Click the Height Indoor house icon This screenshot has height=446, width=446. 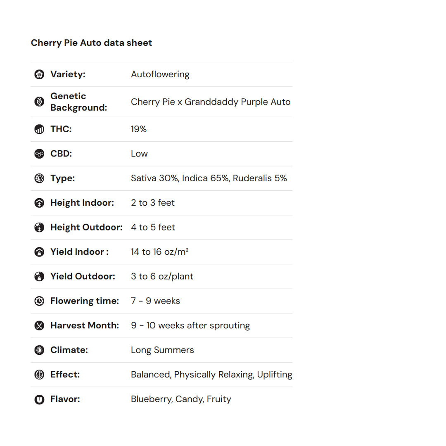(39, 203)
